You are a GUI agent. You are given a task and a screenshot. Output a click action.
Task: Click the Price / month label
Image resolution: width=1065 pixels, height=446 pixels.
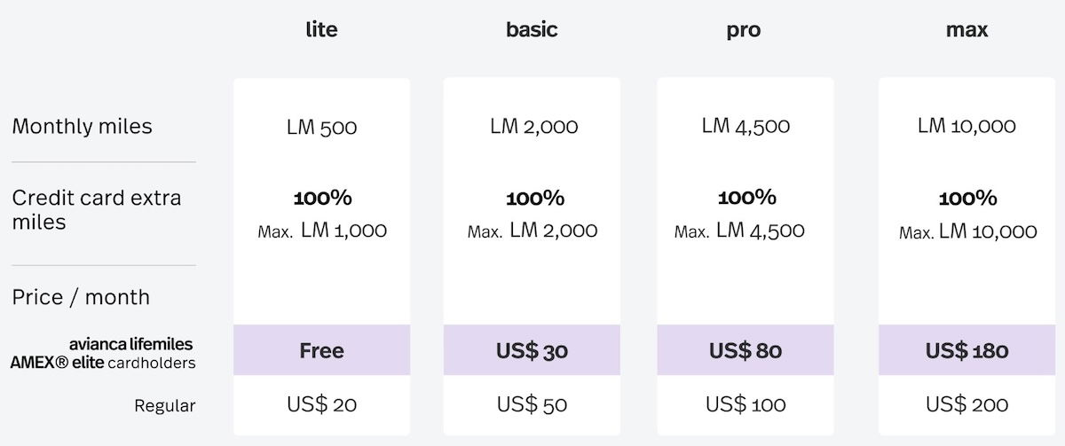tap(81, 296)
